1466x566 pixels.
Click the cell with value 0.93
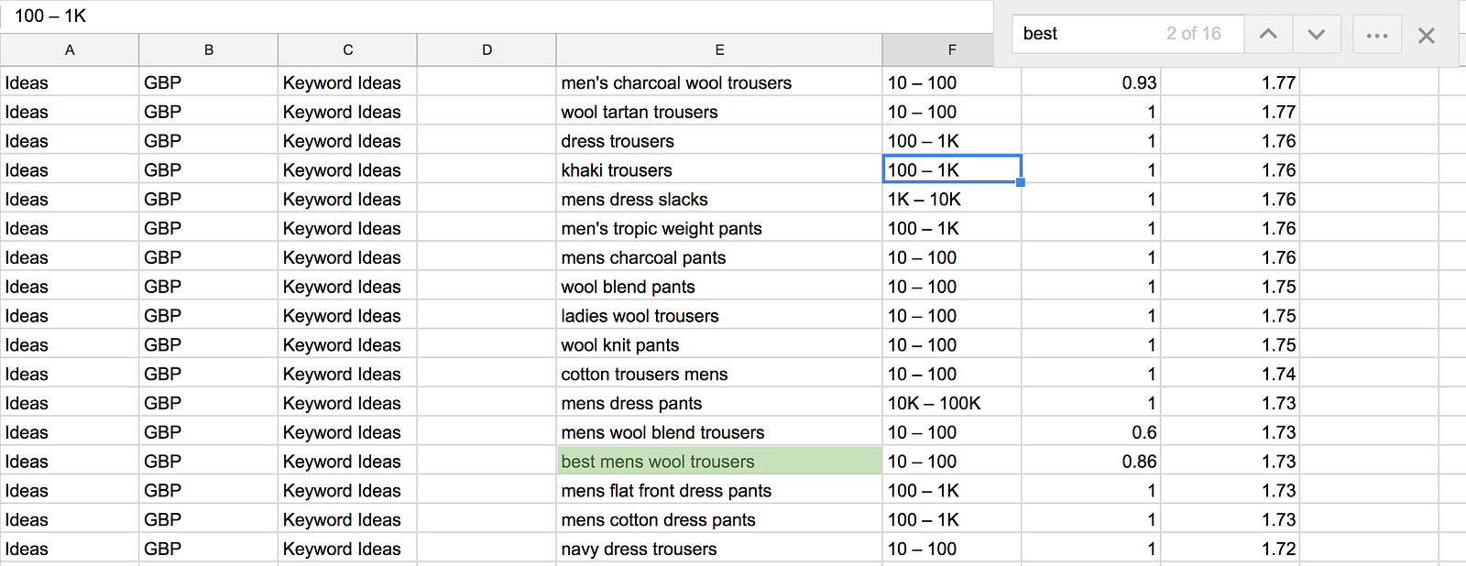click(1090, 82)
